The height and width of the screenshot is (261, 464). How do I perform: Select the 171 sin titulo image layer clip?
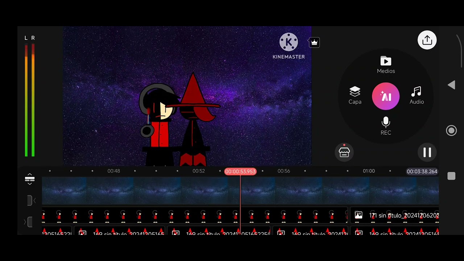click(394, 215)
